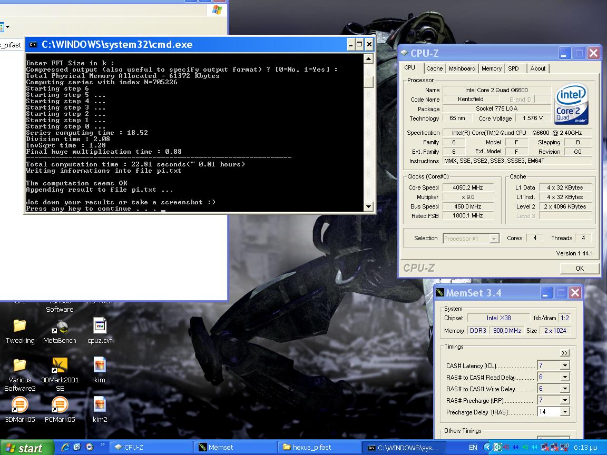The height and width of the screenshot is (455, 607).
Task: Minimize the MemSet window
Action: point(545,293)
